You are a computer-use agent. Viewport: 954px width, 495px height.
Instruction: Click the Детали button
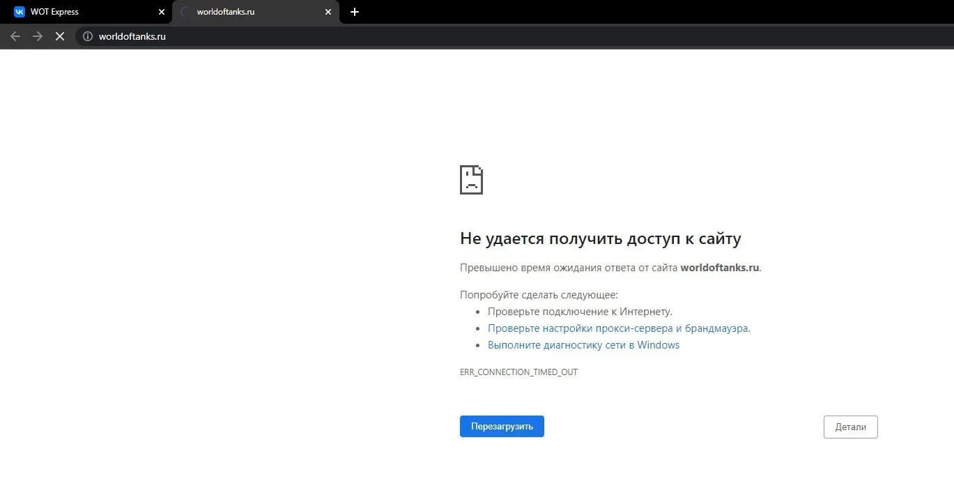click(850, 427)
